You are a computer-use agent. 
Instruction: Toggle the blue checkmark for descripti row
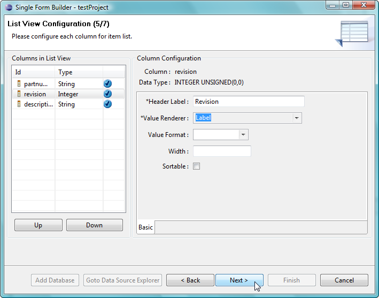(x=107, y=104)
